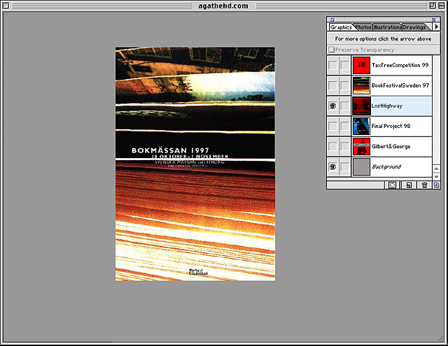Click the Background layer gray swatch
Screen dimensions: 448x346
(x=361, y=167)
